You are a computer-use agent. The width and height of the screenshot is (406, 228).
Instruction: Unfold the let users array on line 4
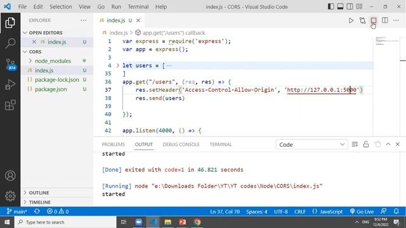pos(118,65)
